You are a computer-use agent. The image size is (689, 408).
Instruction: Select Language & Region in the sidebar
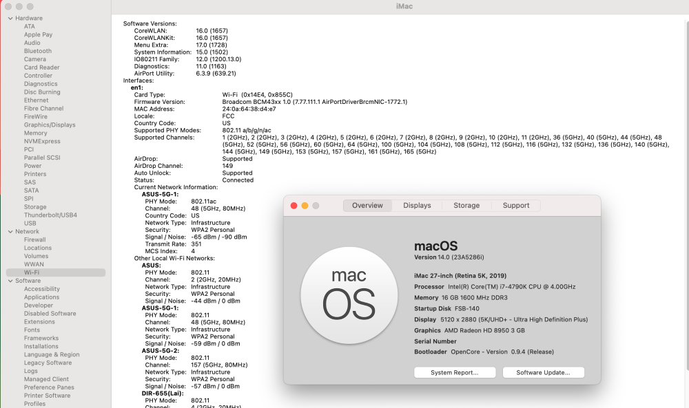[x=52, y=354]
